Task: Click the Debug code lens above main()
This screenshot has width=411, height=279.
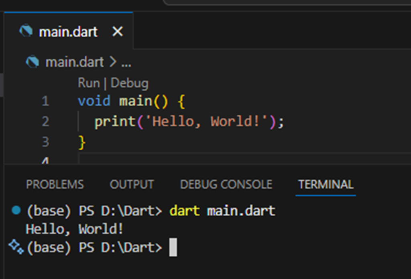Action: point(129,83)
